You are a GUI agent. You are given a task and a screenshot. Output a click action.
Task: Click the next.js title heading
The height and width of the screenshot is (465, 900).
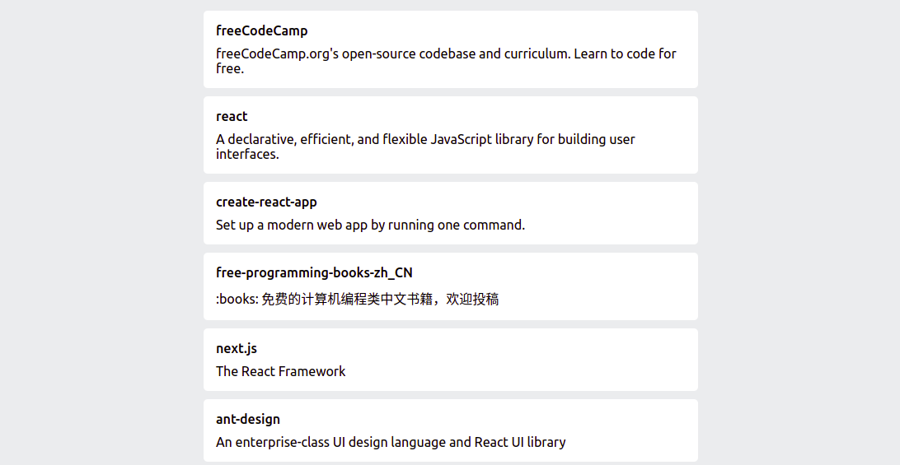(237, 349)
